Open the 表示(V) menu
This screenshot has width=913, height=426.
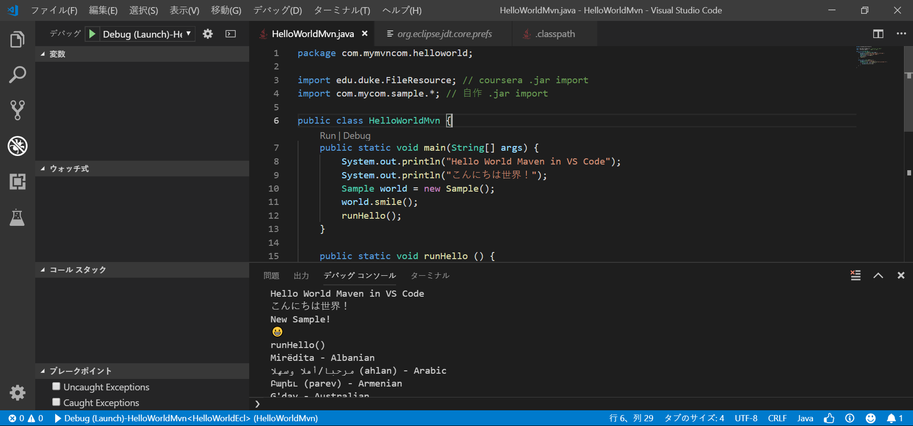[x=185, y=10]
